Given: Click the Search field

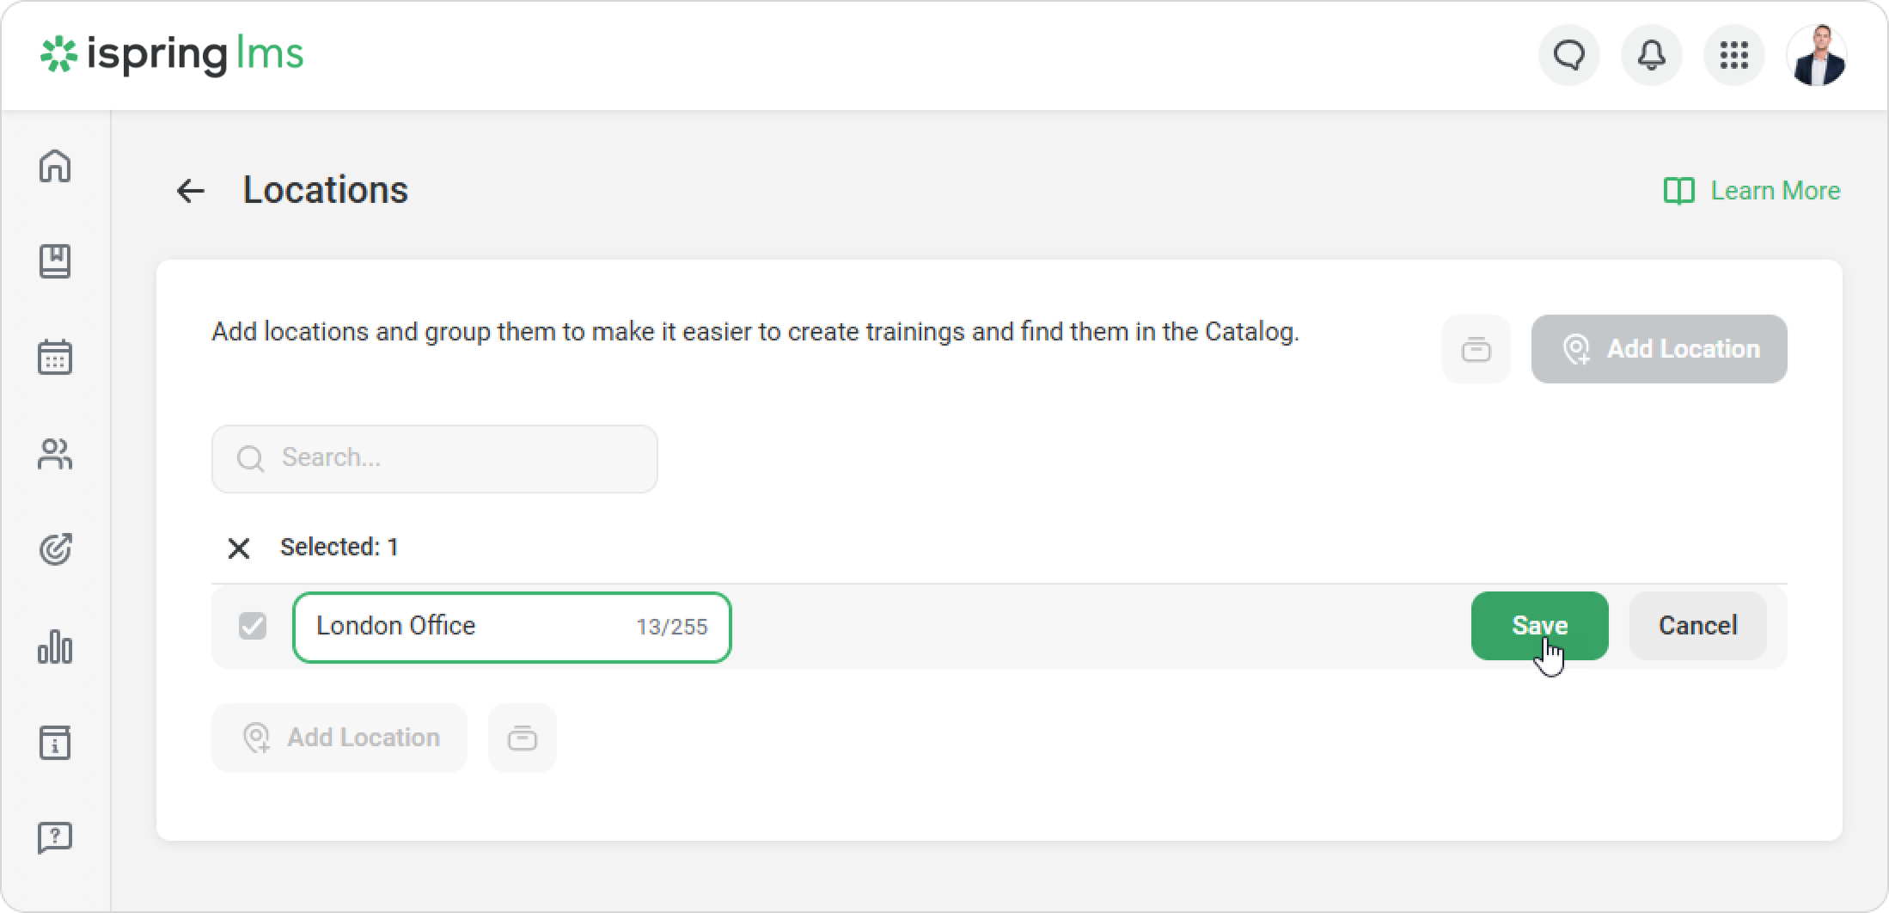Looking at the screenshot, I should pyautogui.click(x=435, y=458).
